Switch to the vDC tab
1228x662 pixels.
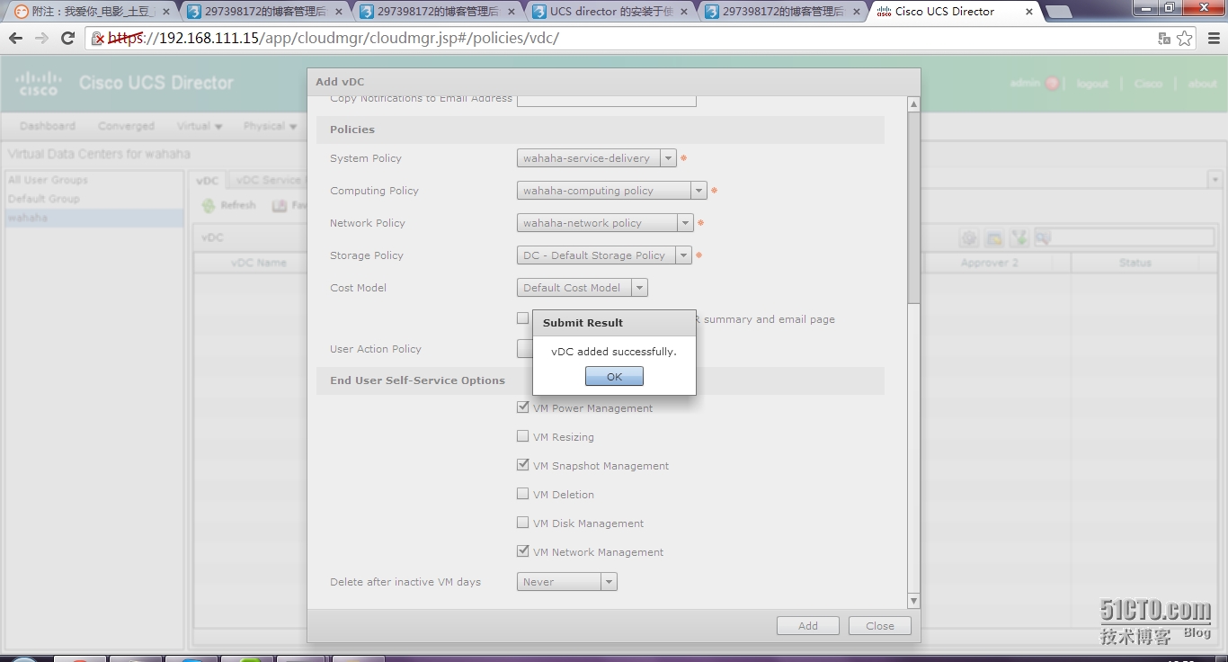tap(208, 180)
